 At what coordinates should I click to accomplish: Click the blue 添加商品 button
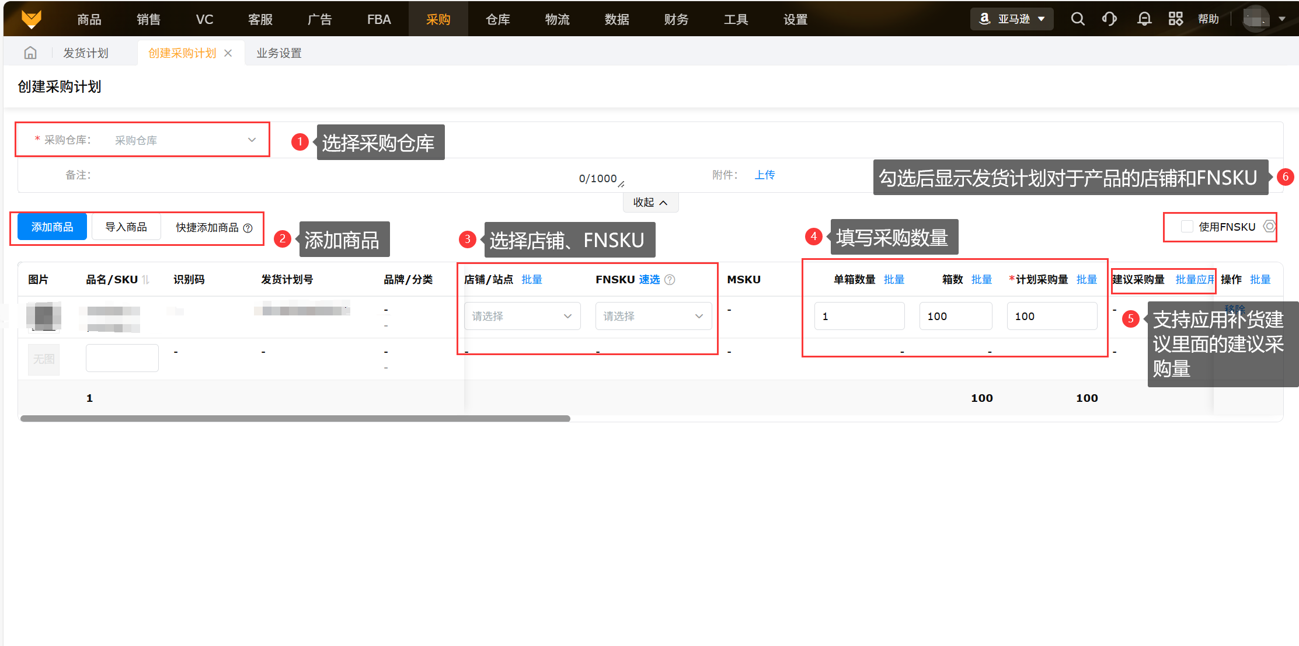click(53, 227)
